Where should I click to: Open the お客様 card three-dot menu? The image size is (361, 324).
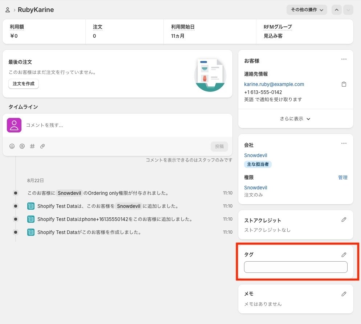[x=344, y=60]
